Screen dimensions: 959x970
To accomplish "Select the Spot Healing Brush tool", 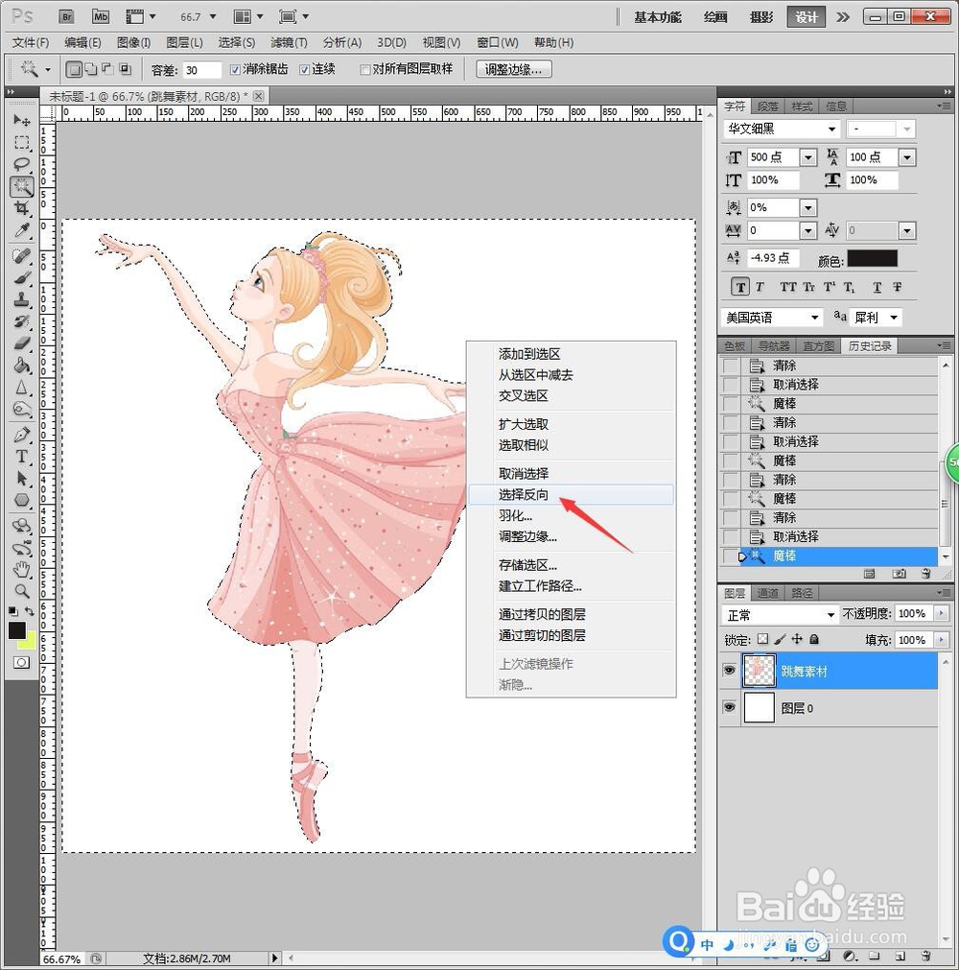I will [22, 255].
